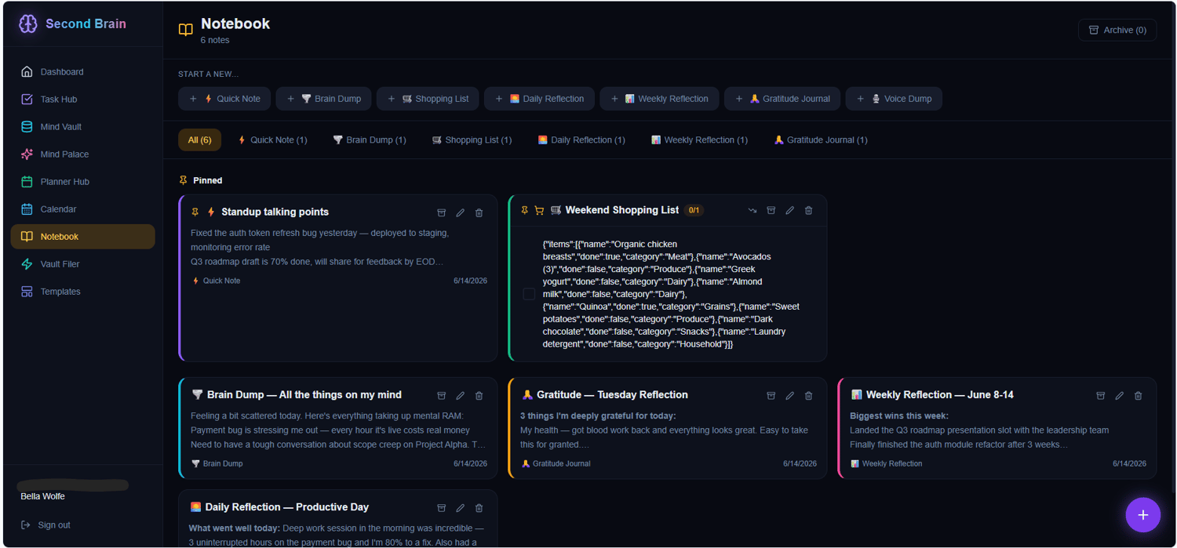Filter notes by Brain Dump (1)

369,140
